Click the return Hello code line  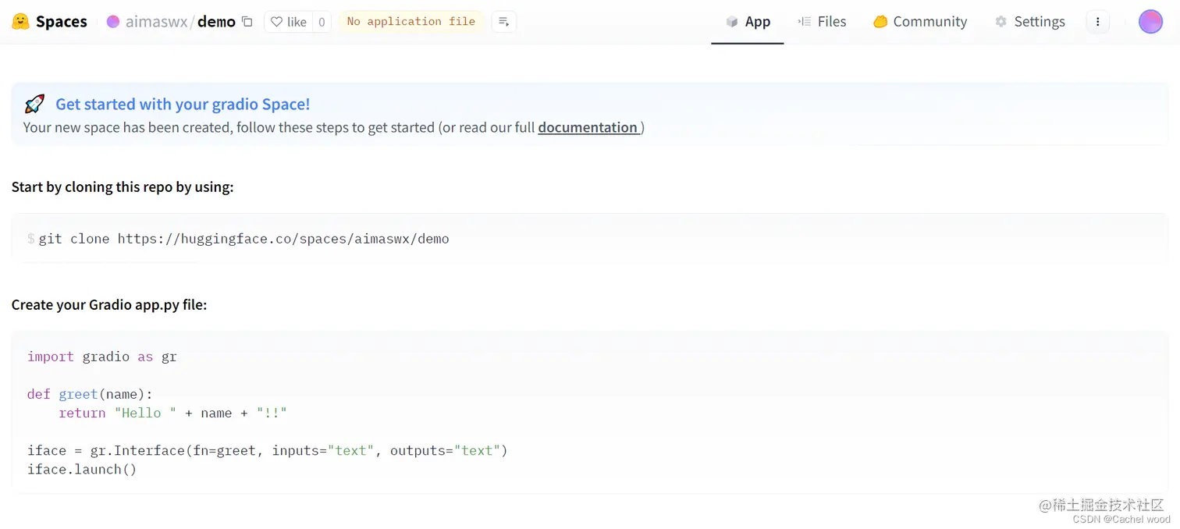tap(173, 413)
